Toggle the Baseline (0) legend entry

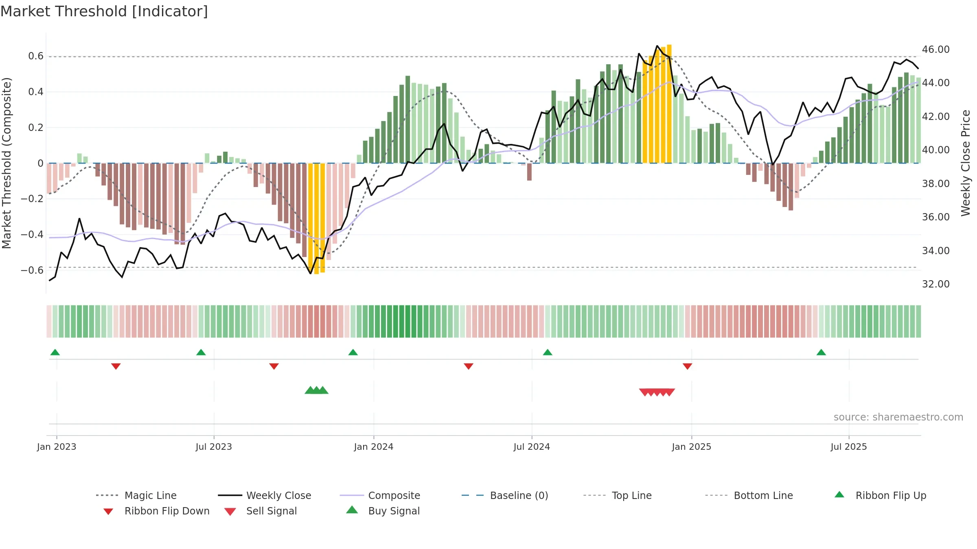click(x=505, y=495)
